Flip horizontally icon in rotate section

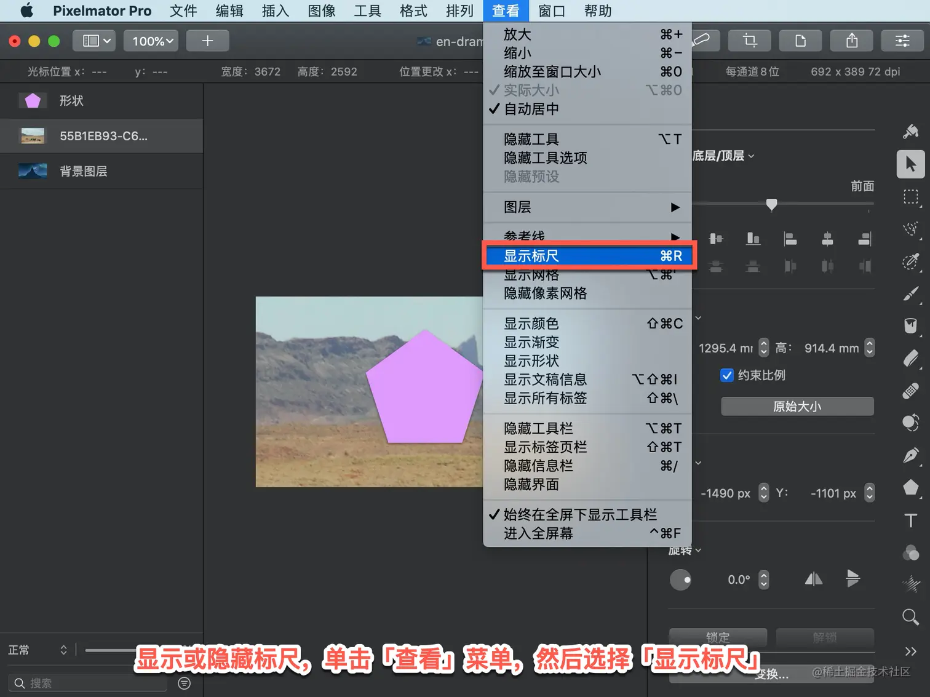(814, 579)
